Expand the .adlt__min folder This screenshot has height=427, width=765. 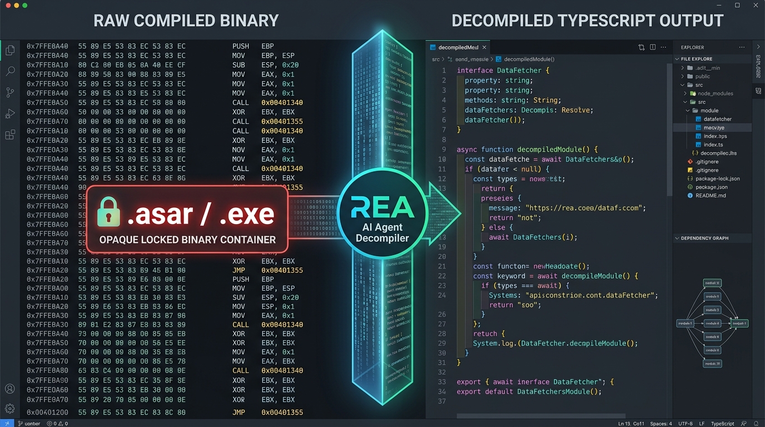(682, 68)
